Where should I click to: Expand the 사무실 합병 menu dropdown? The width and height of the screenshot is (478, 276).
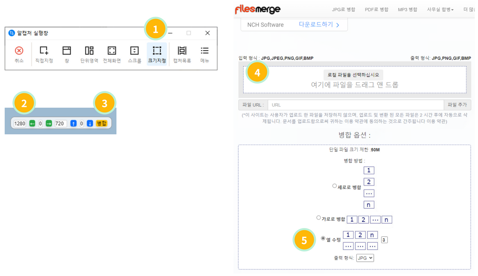click(x=440, y=9)
